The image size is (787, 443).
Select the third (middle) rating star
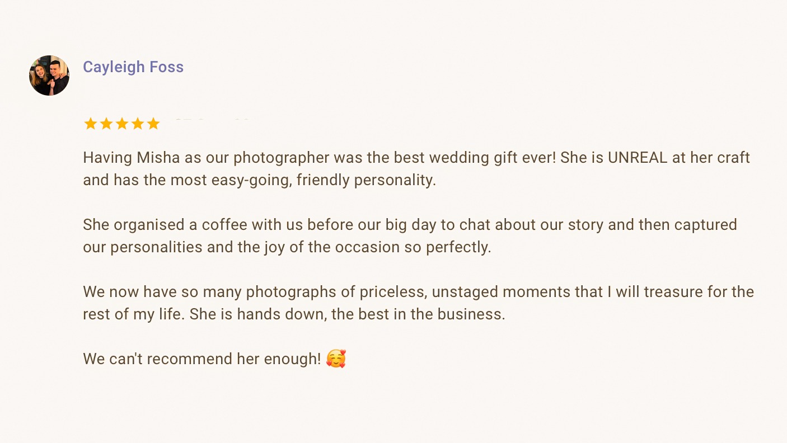[x=121, y=124]
